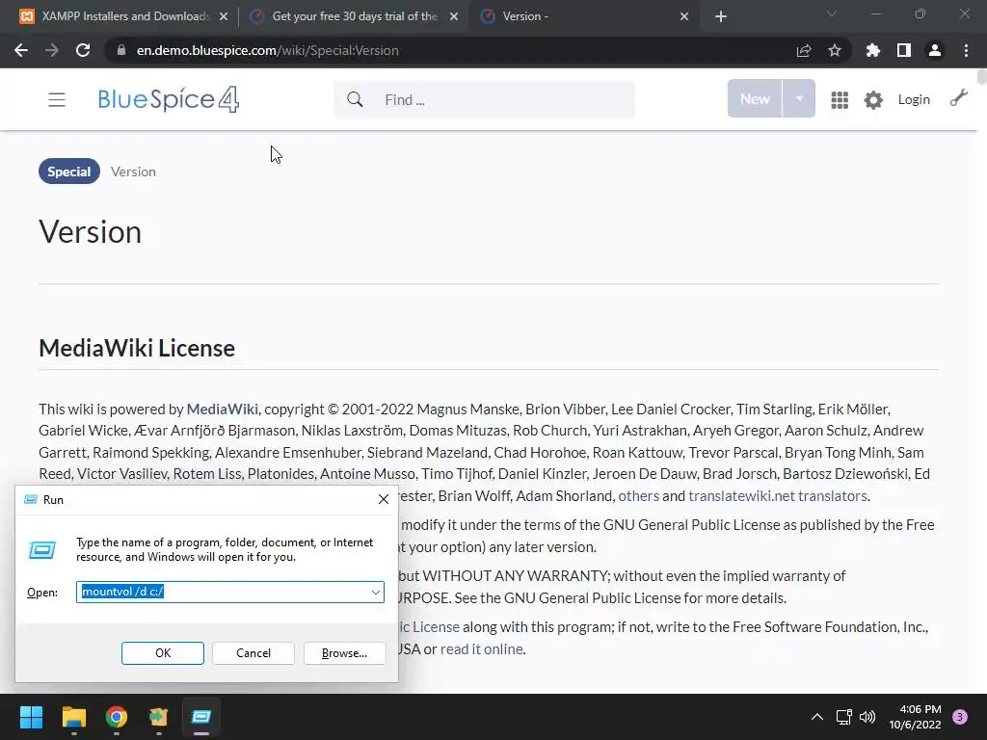Click the Run taskbar icon
Viewport: 987px width, 740px height.
pos(201,717)
